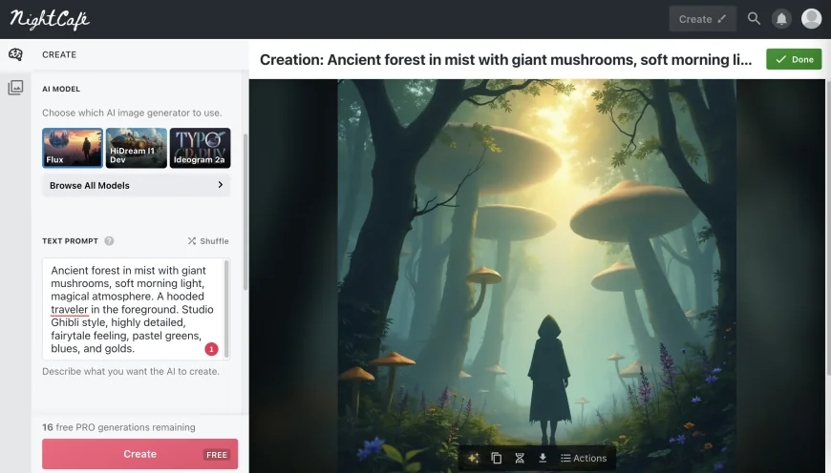This screenshot has width=831, height=473.
Task: Click the text prompt help icon
Action: (109, 241)
